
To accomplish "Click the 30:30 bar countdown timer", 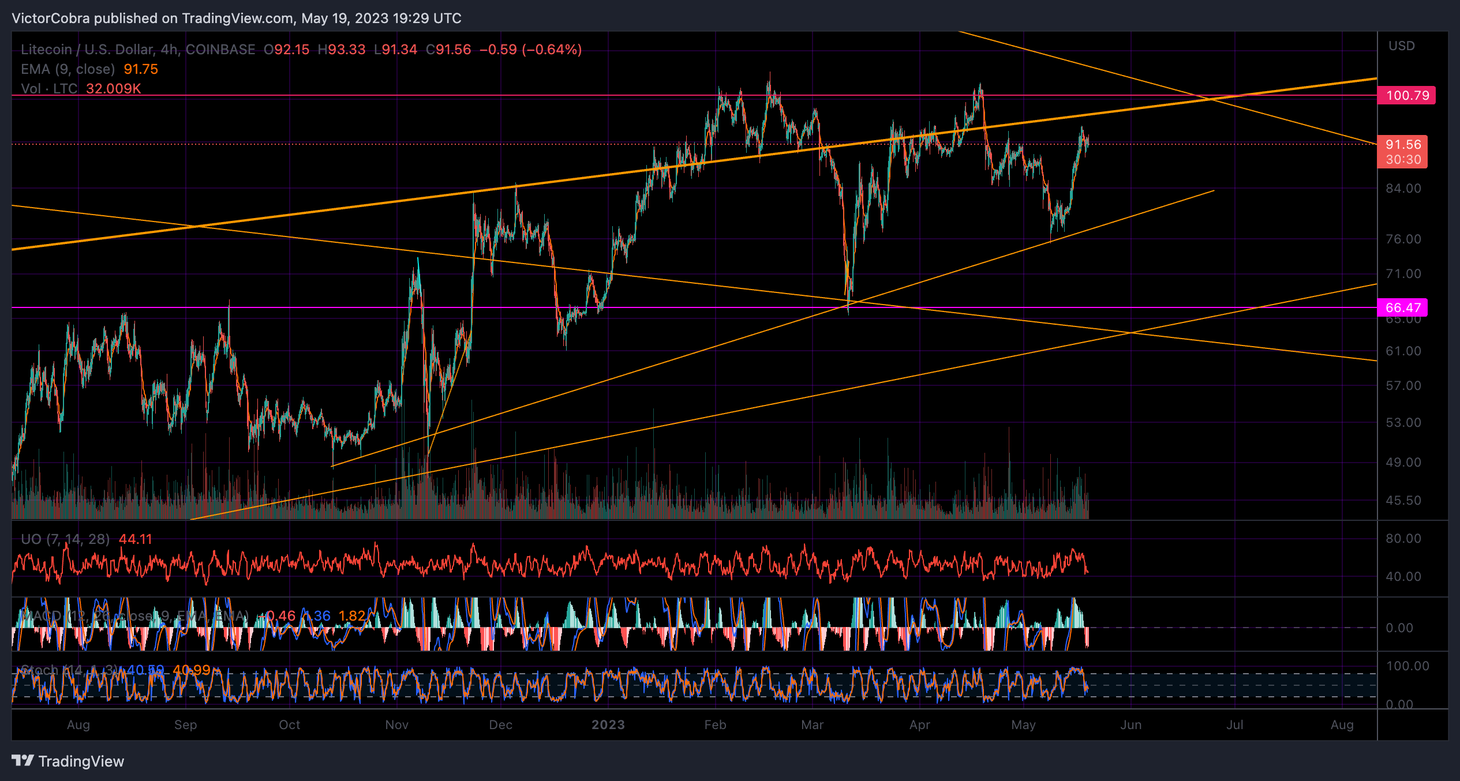I will 1403,160.
